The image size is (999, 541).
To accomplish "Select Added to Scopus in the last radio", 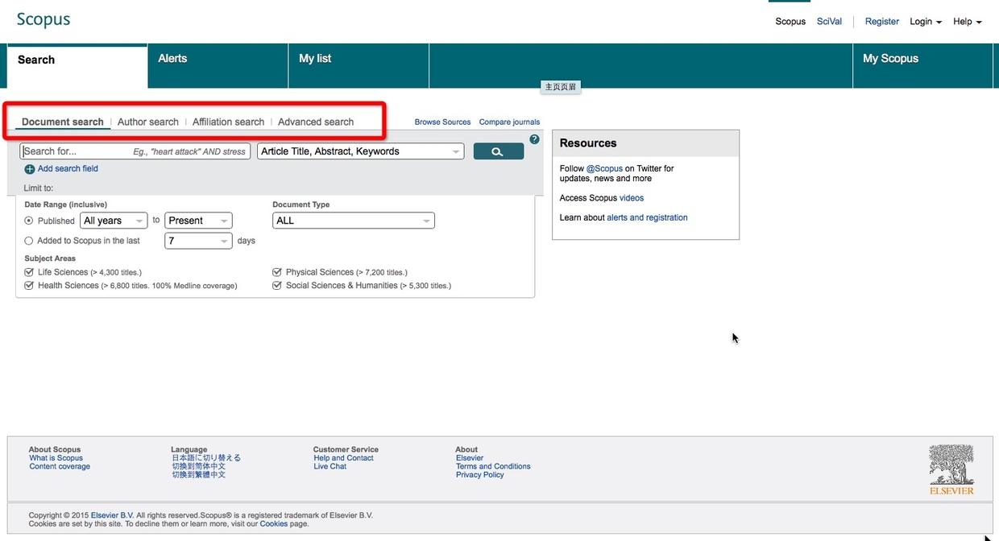I will tap(29, 241).
